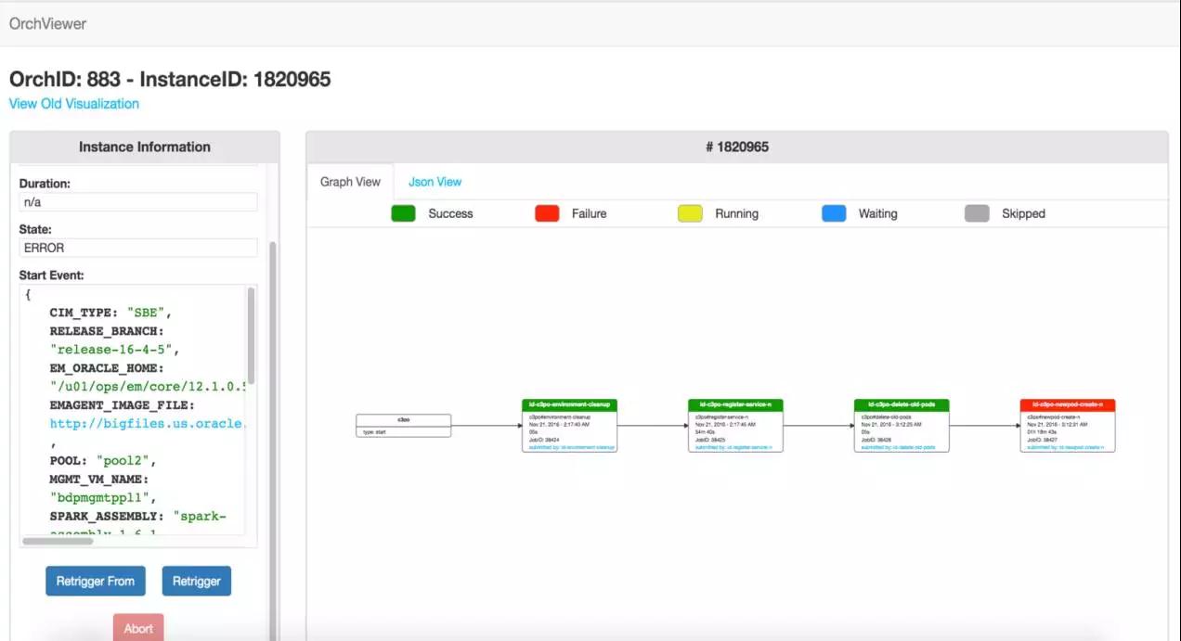
Task: Click the Start Event horizontal scrollbar
Action: click(x=58, y=541)
